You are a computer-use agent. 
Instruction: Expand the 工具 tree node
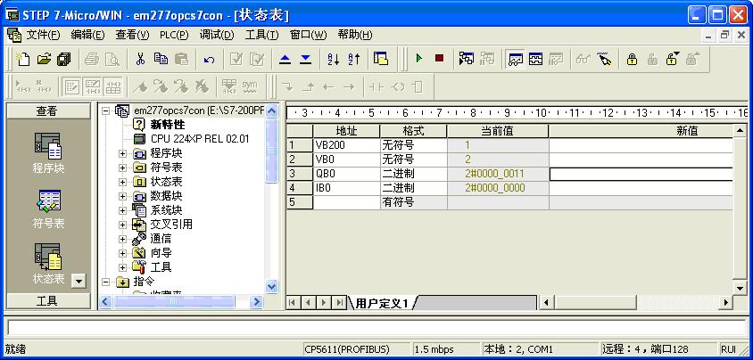pyautogui.click(x=122, y=267)
